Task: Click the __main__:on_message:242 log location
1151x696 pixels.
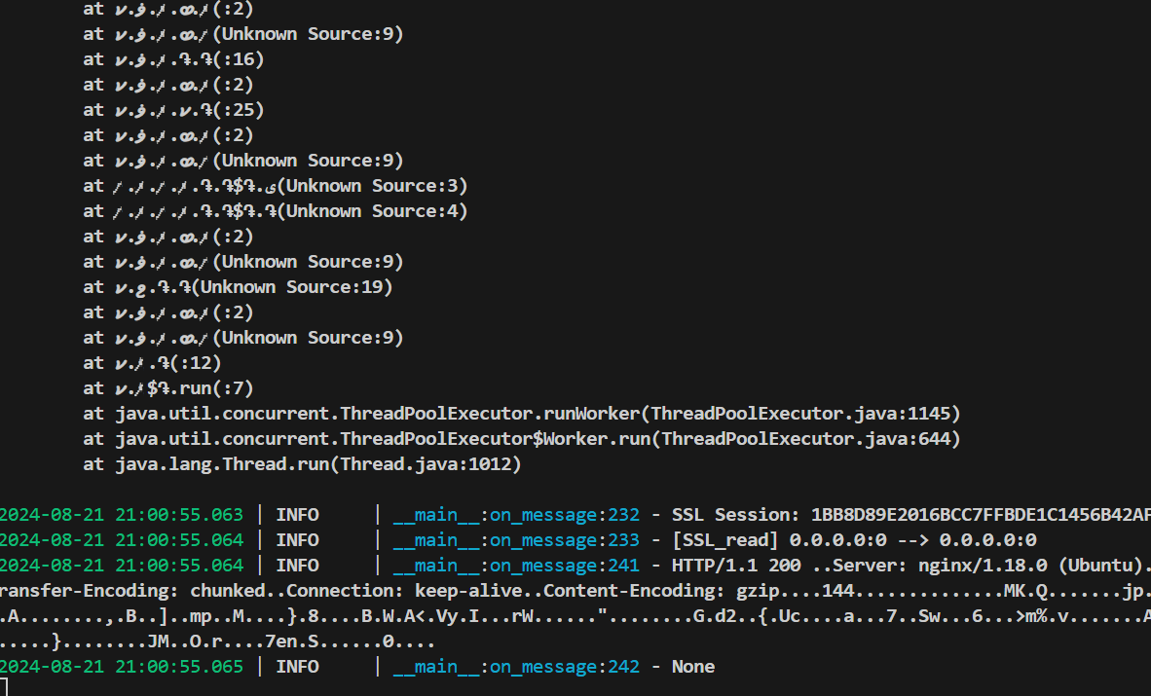Action: pos(516,667)
